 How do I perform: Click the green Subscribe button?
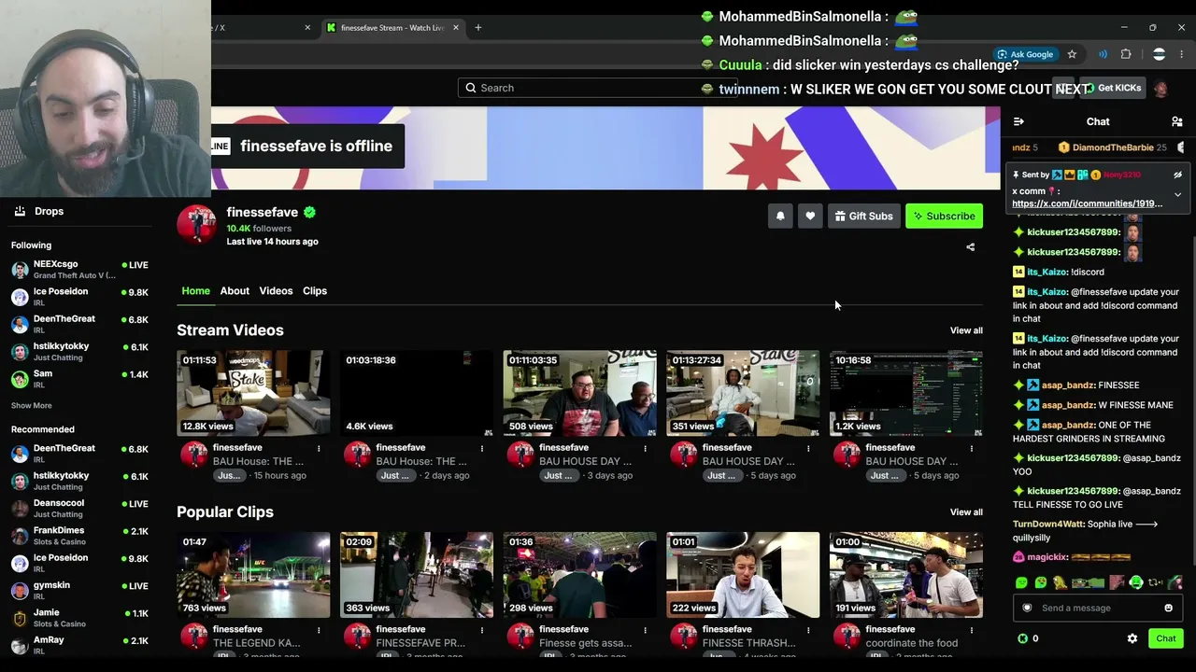click(944, 217)
